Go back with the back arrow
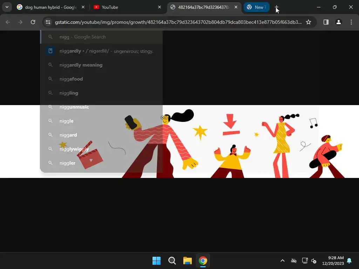 pyautogui.click(x=8, y=22)
